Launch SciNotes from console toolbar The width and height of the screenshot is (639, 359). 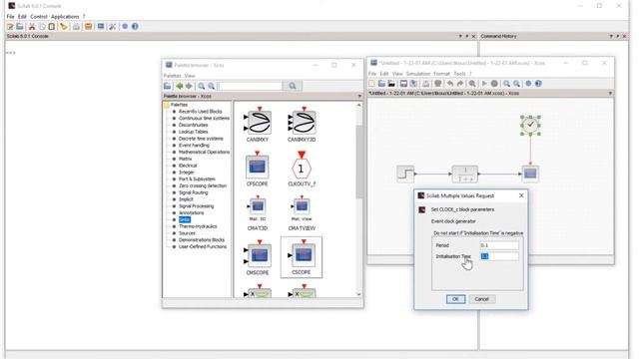coord(10,27)
